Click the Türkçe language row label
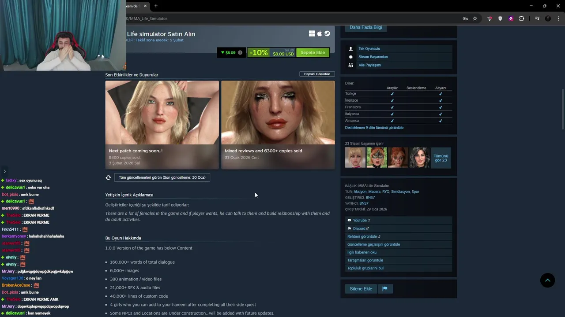 (x=350, y=94)
